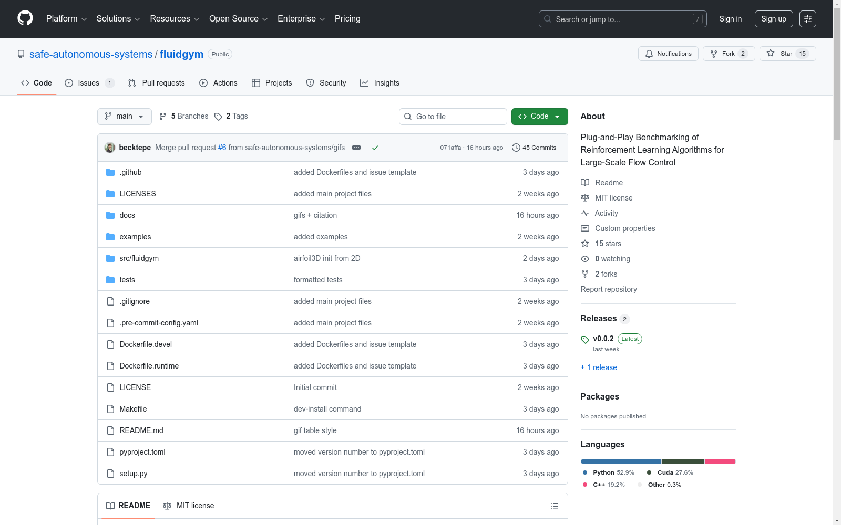
Task: Expand the Resources menu
Action: (175, 18)
